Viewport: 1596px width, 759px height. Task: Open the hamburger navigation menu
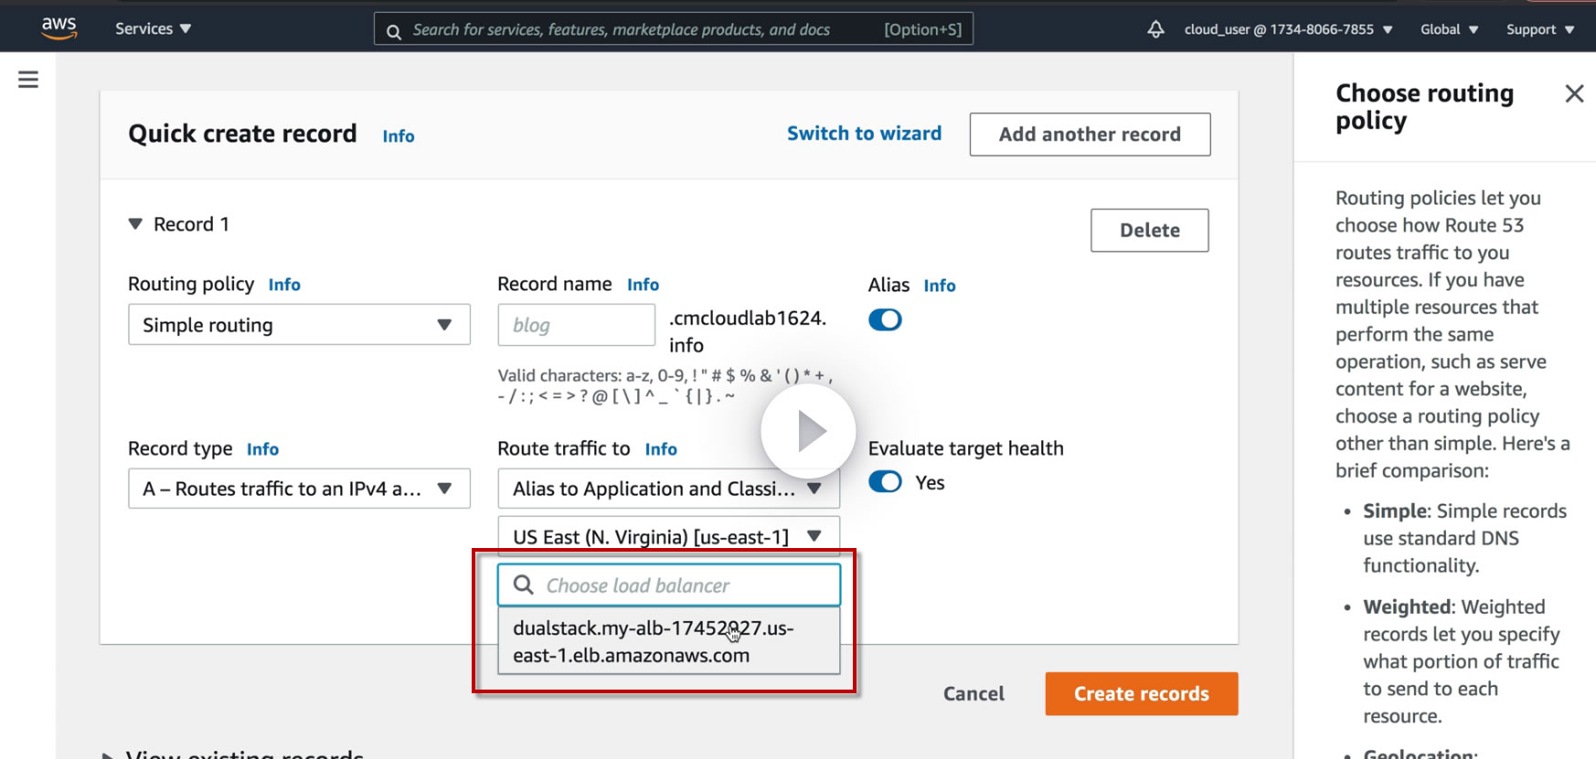pyautogui.click(x=28, y=79)
